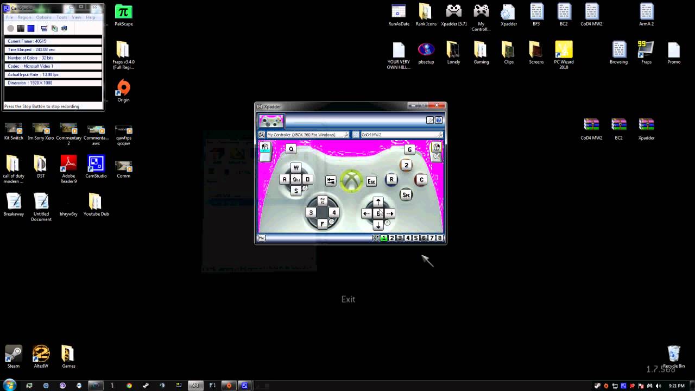Open the CamStudio File menu

(x=10, y=17)
